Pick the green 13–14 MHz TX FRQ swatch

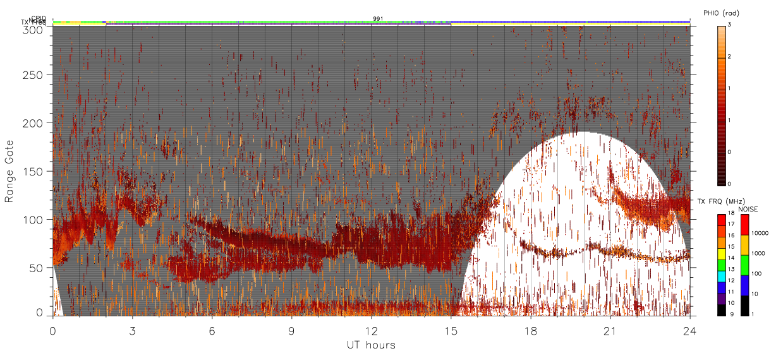coord(721,264)
